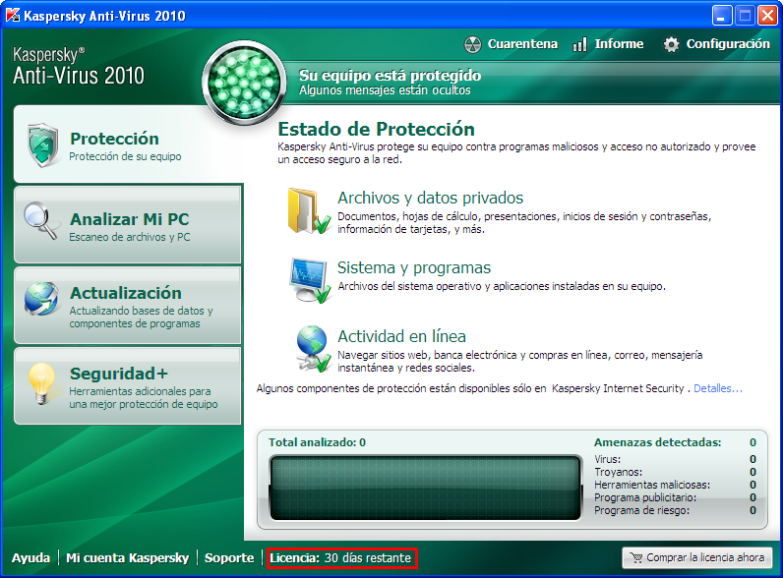Click 'Su equipo está protegido' status text
783x578 pixels.
[x=390, y=76]
